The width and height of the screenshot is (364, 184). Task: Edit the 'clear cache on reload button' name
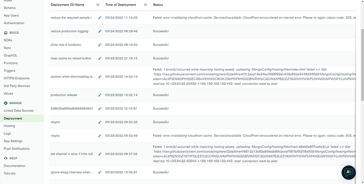[100, 58]
